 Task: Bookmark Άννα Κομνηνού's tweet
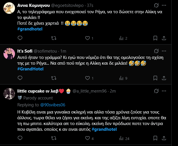point(154,38)
